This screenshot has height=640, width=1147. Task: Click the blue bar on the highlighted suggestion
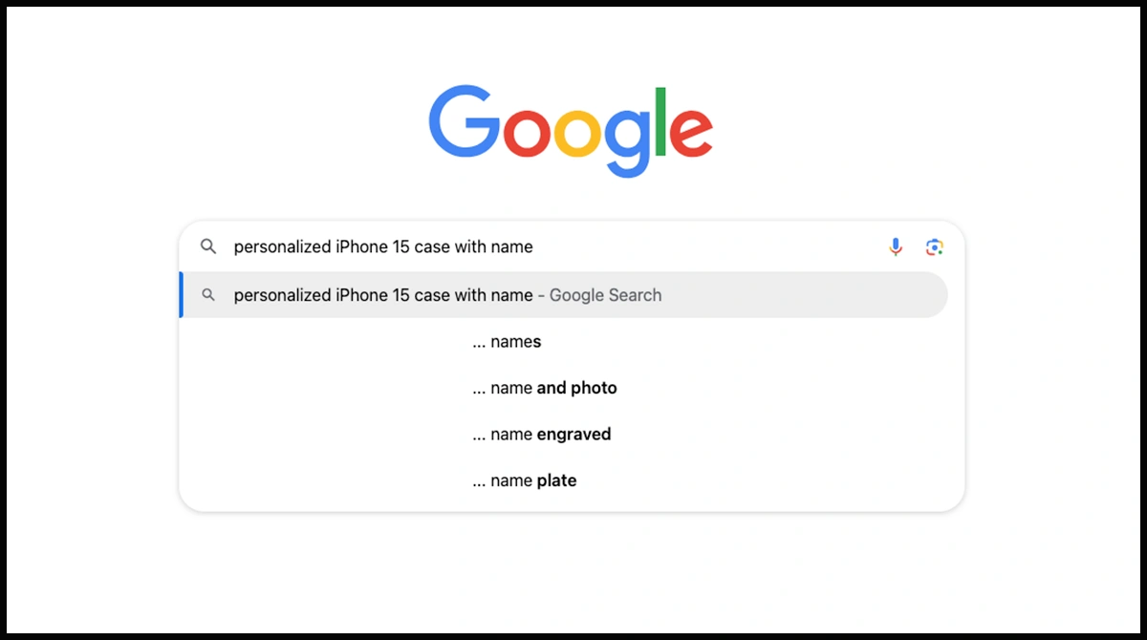click(x=182, y=295)
